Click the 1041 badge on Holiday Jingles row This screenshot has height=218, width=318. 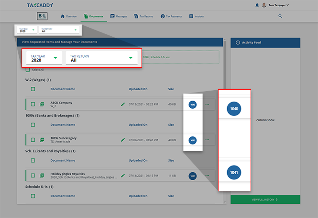pos(192,176)
